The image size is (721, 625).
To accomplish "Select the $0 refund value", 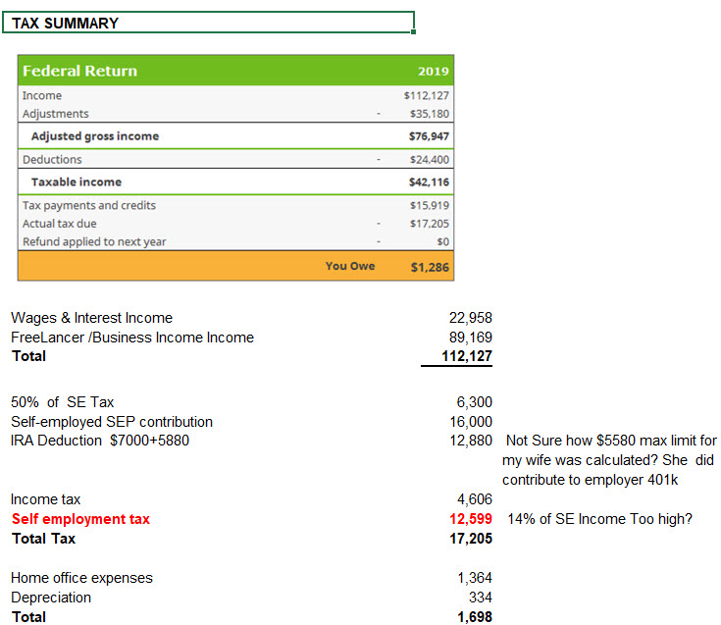I will [x=442, y=242].
